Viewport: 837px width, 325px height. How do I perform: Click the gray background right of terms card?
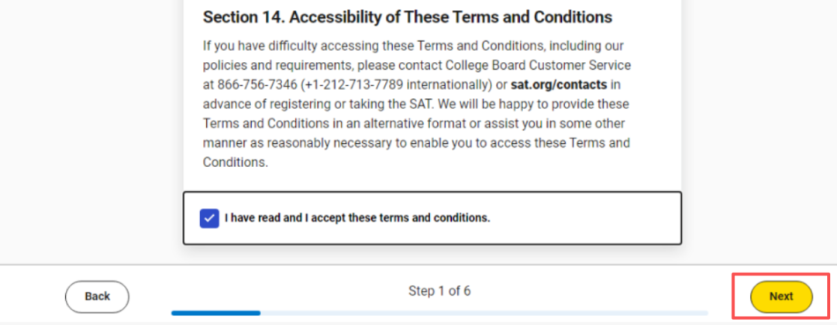759,116
